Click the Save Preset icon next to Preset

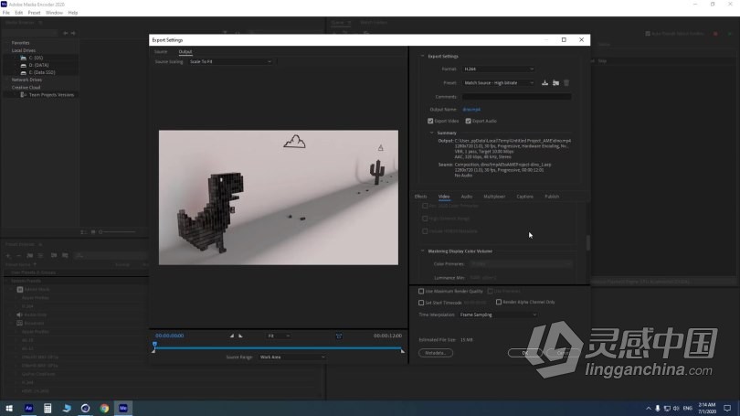(x=544, y=83)
